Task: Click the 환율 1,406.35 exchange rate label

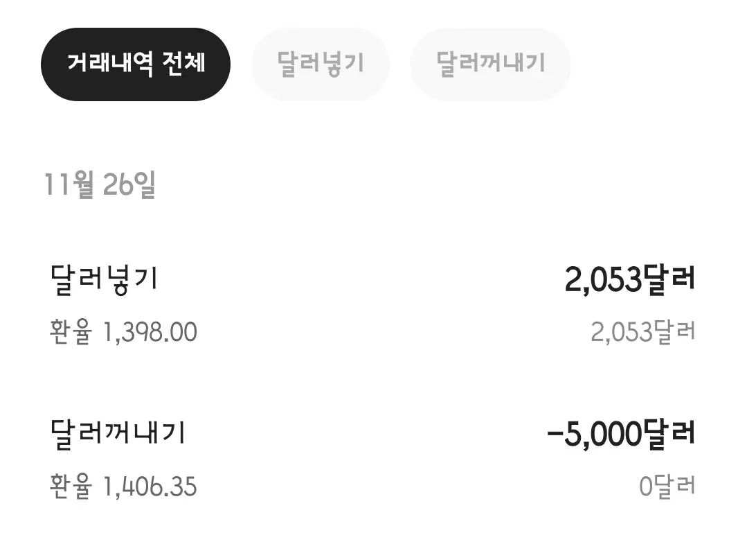Action: coord(122,487)
